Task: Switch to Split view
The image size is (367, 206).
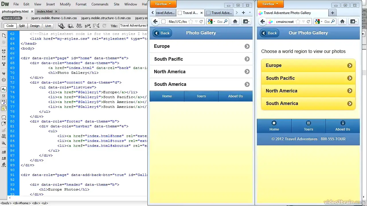Action: coord(22,26)
